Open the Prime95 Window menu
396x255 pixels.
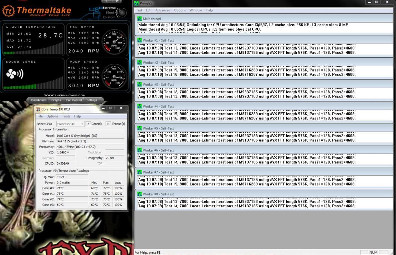point(196,10)
